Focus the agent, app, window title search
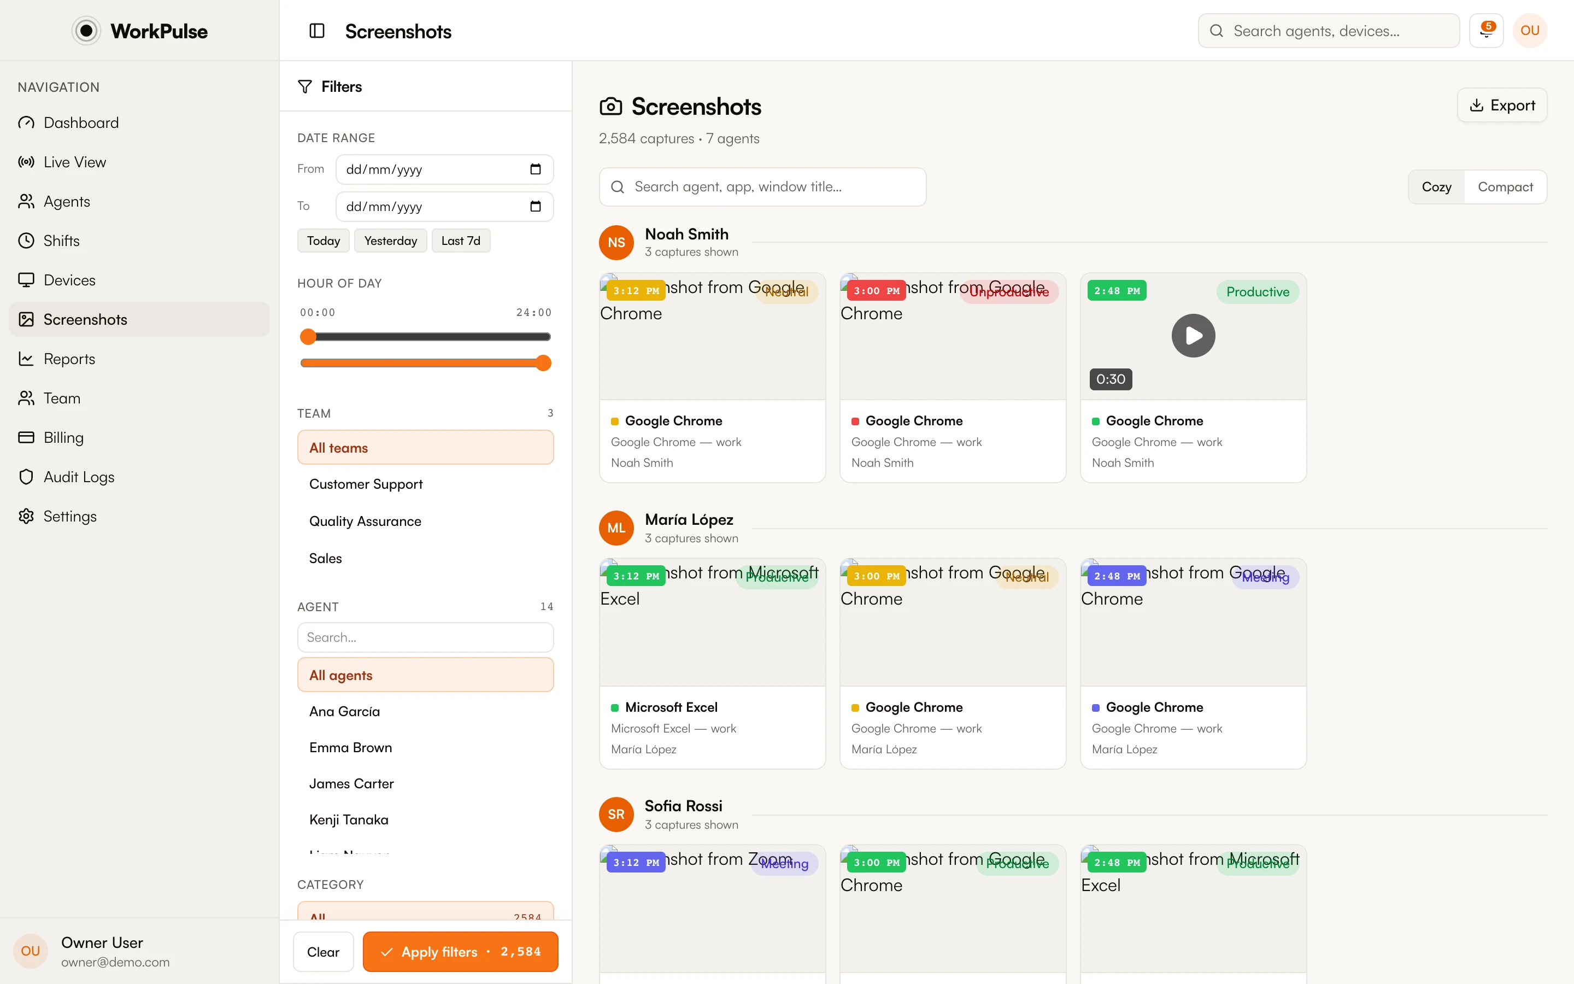 coord(762,187)
